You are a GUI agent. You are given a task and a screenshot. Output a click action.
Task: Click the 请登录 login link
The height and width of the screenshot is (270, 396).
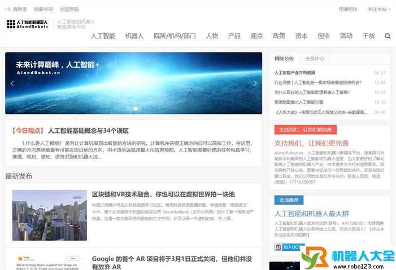(20, 10)
